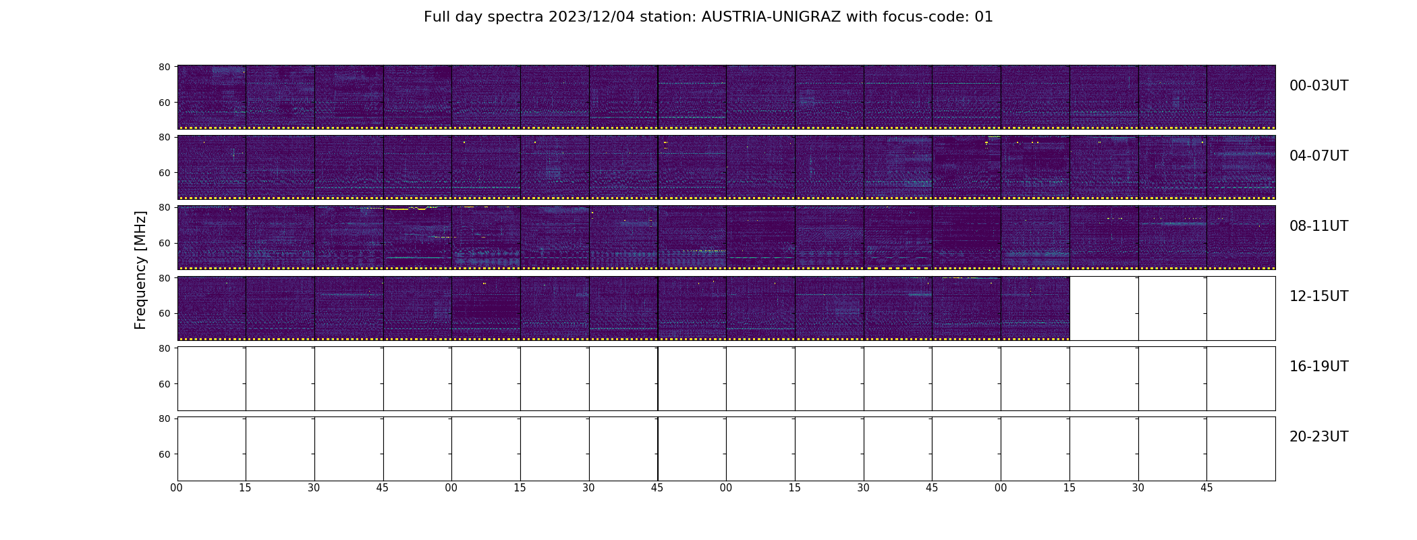Open the 04-07UT spectrogram strip
1417x540 pixels.
click(x=726, y=167)
